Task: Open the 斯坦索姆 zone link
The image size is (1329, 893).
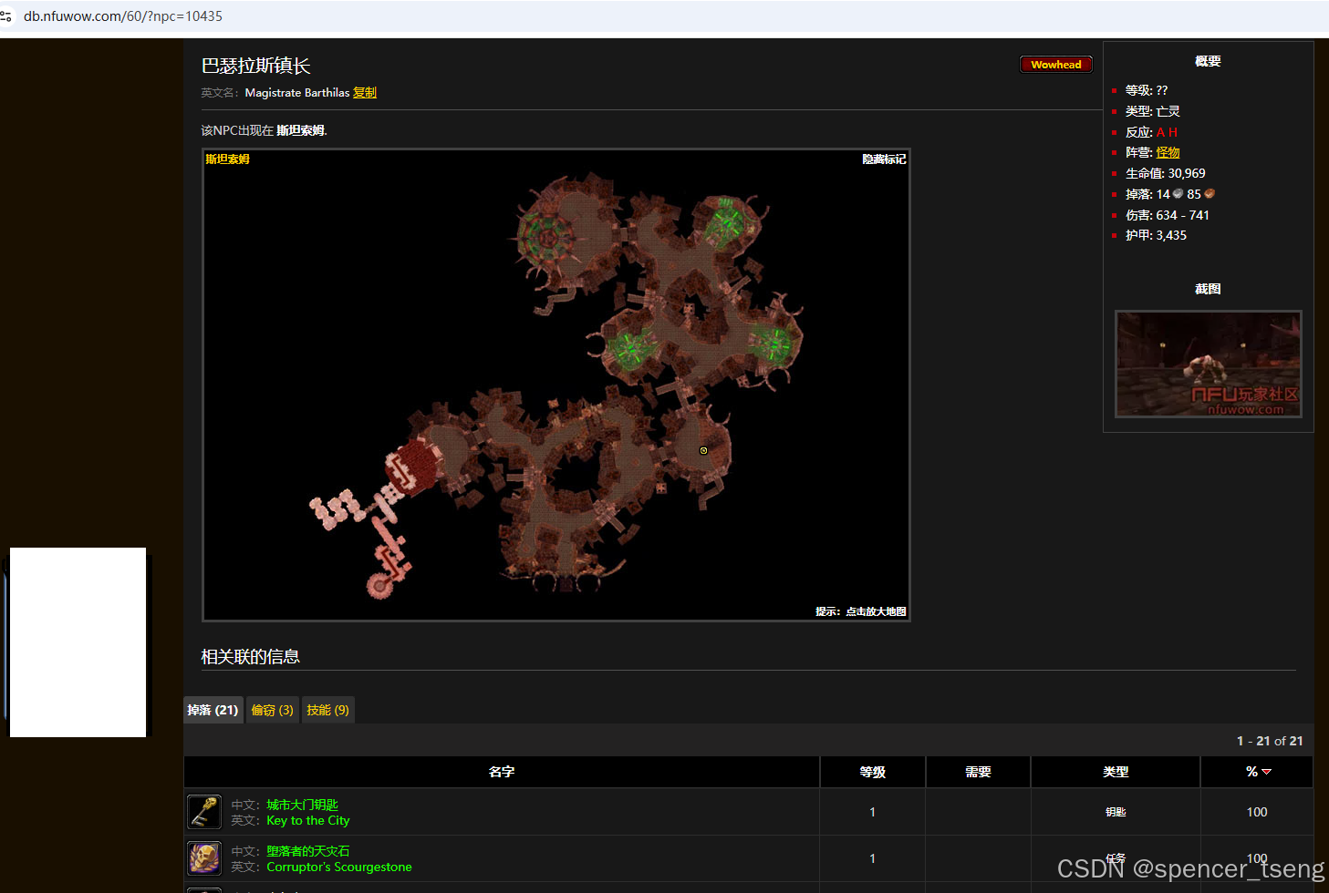Action: [x=300, y=130]
